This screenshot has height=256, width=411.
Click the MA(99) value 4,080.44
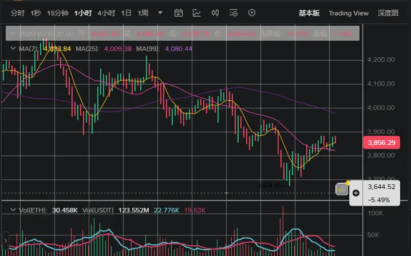click(x=179, y=49)
